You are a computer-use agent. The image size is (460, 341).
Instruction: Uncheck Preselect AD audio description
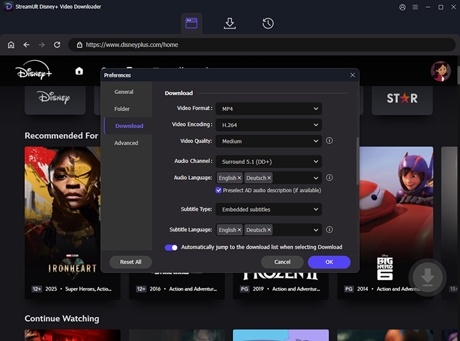(218, 190)
